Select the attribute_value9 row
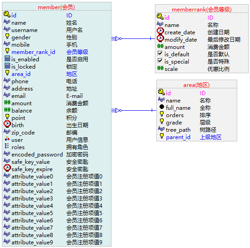 (57, 243)
